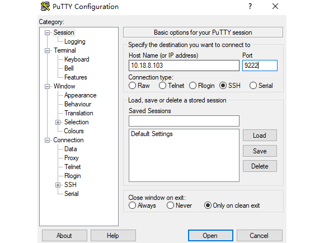Open the Rlogin category in tree

click(x=73, y=176)
